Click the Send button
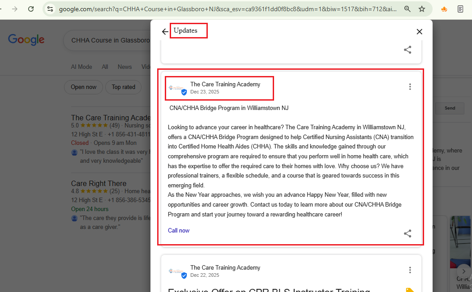This screenshot has height=292, width=472. (450, 108)
